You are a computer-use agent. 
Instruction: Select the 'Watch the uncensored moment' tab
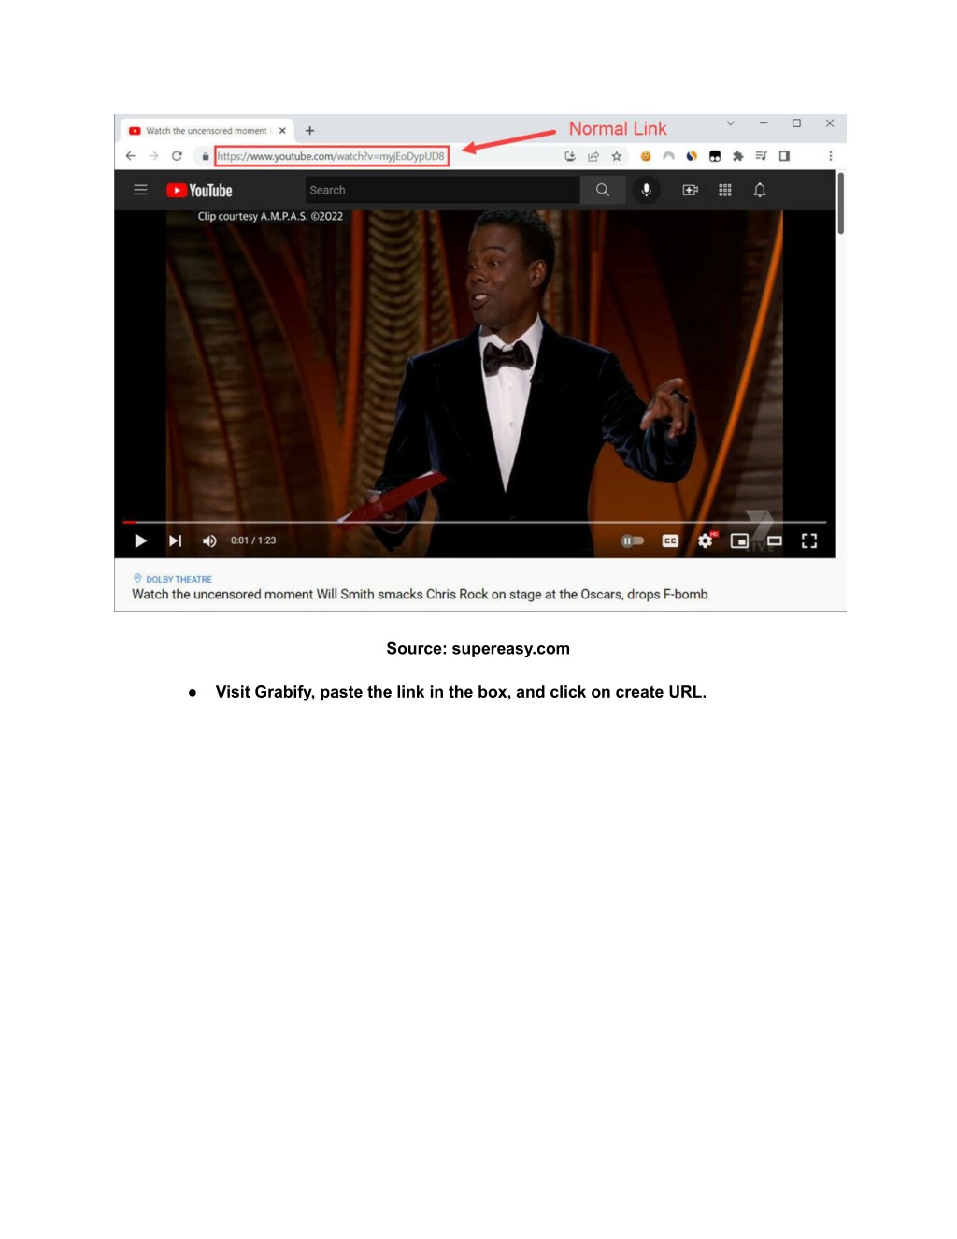coord(207,131)
